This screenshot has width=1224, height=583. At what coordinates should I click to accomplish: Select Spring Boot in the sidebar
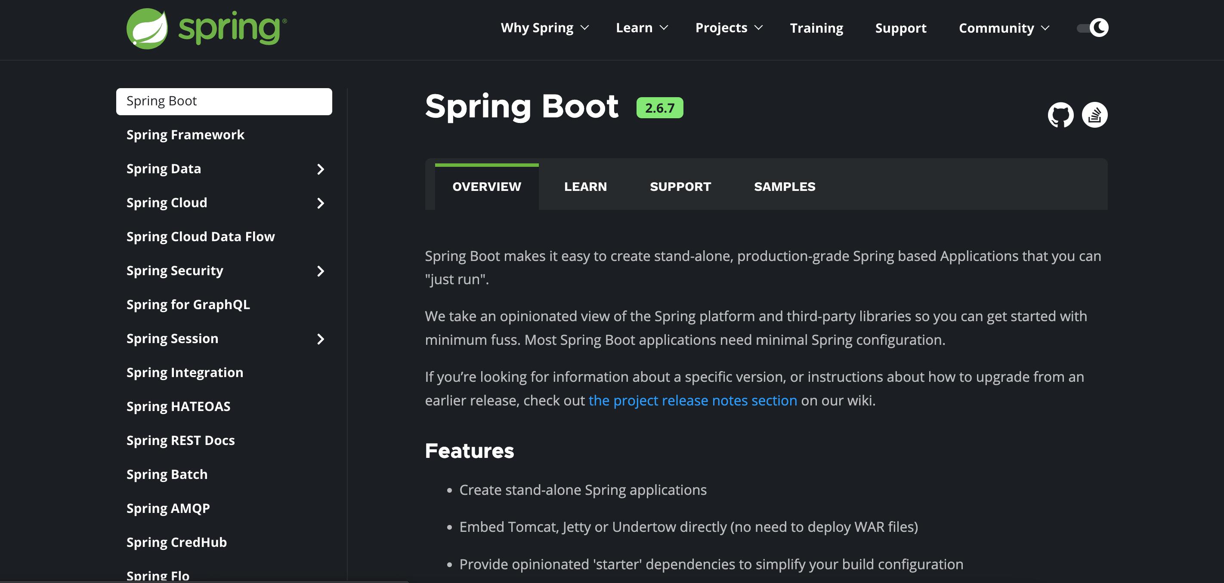(x=223, y=101)
